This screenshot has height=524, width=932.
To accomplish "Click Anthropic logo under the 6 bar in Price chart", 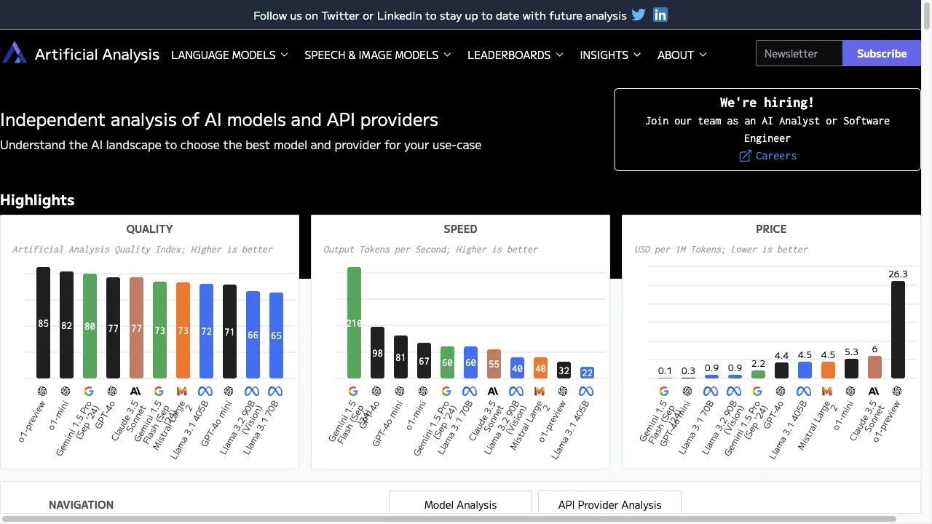I will pyautogui.click(x=874, y=392).
